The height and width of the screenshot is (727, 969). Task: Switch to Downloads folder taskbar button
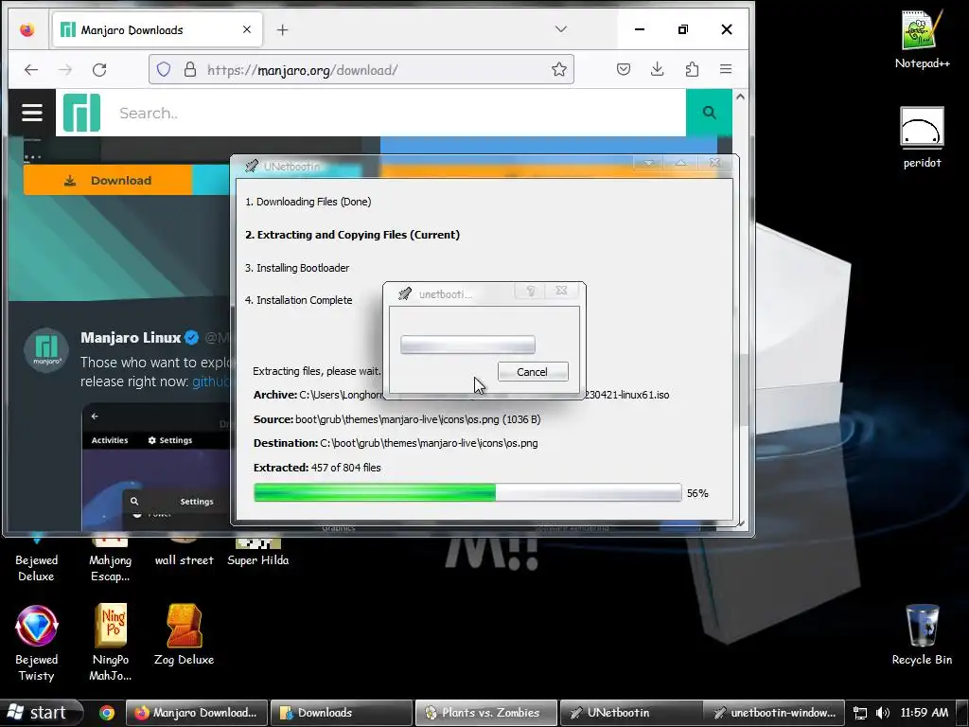342,713
